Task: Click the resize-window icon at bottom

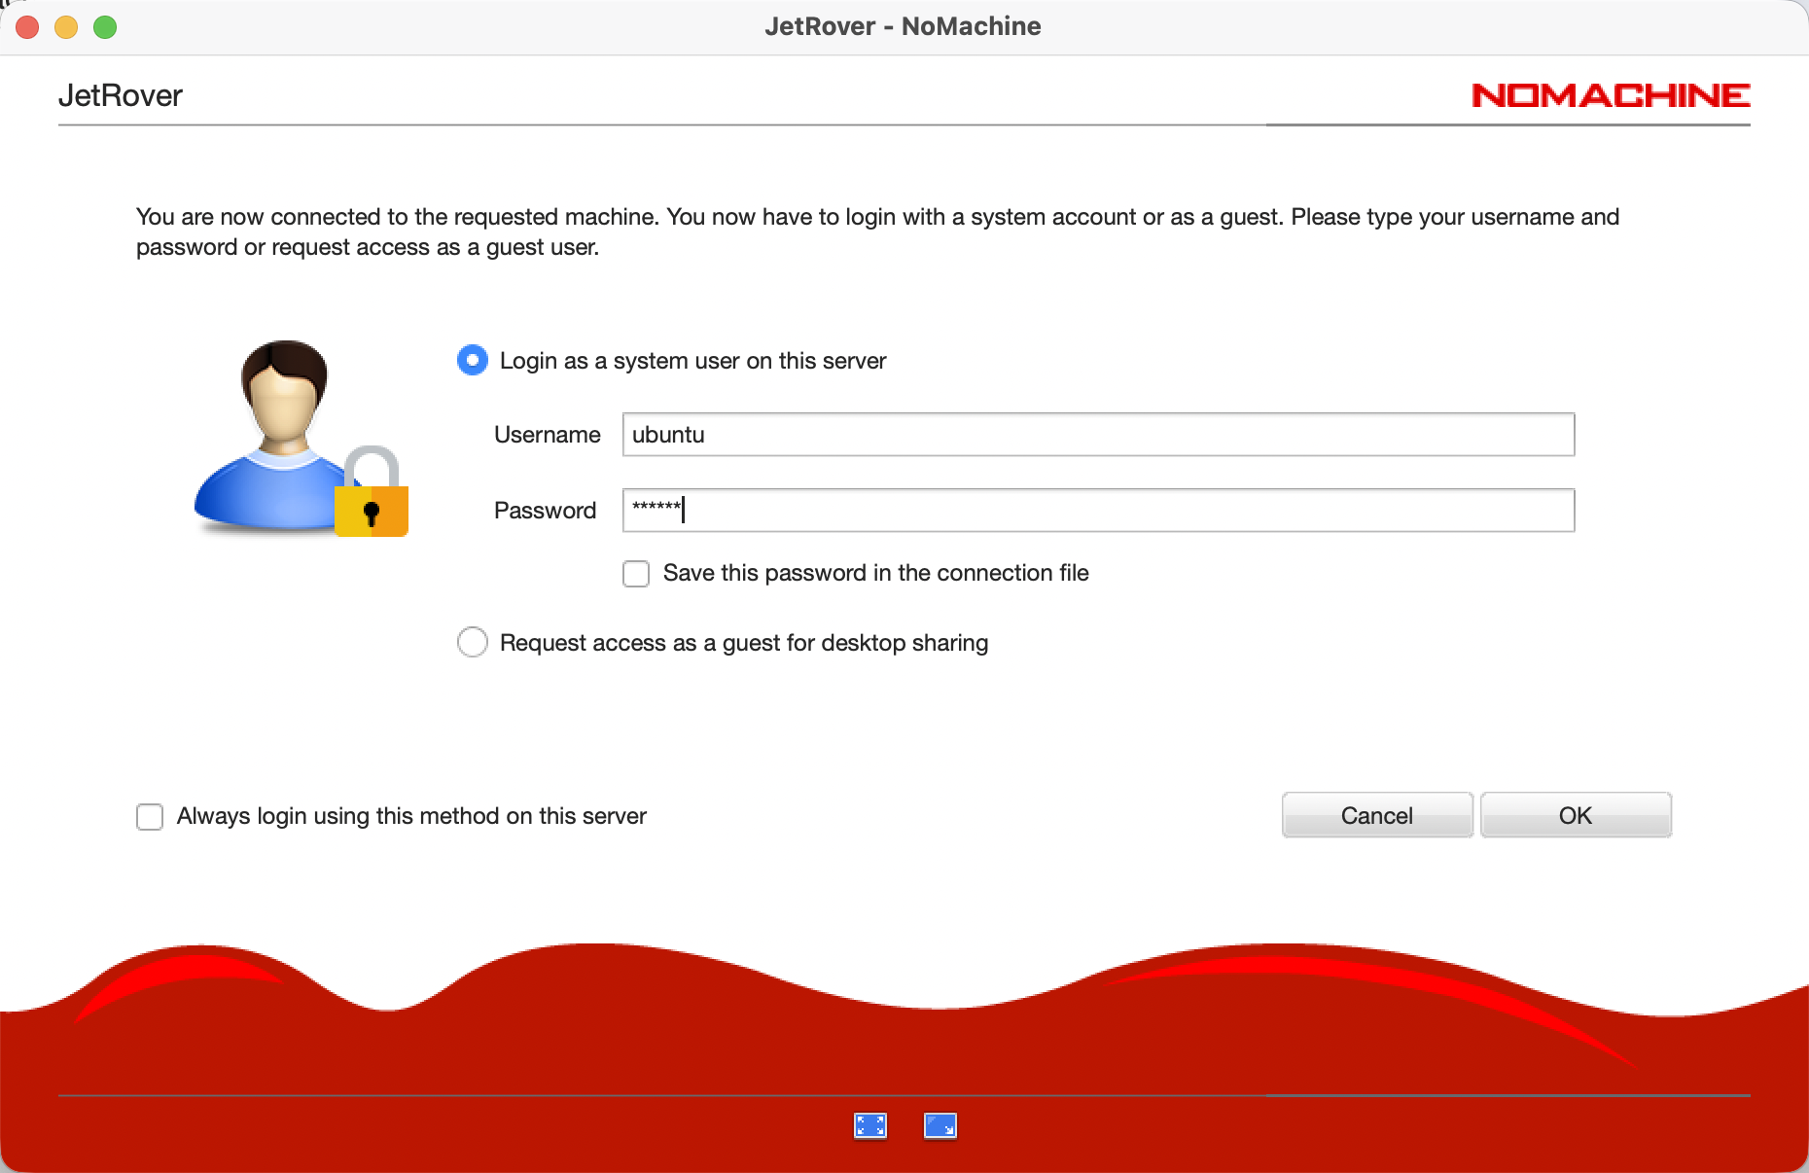Action: [940, 1125]
